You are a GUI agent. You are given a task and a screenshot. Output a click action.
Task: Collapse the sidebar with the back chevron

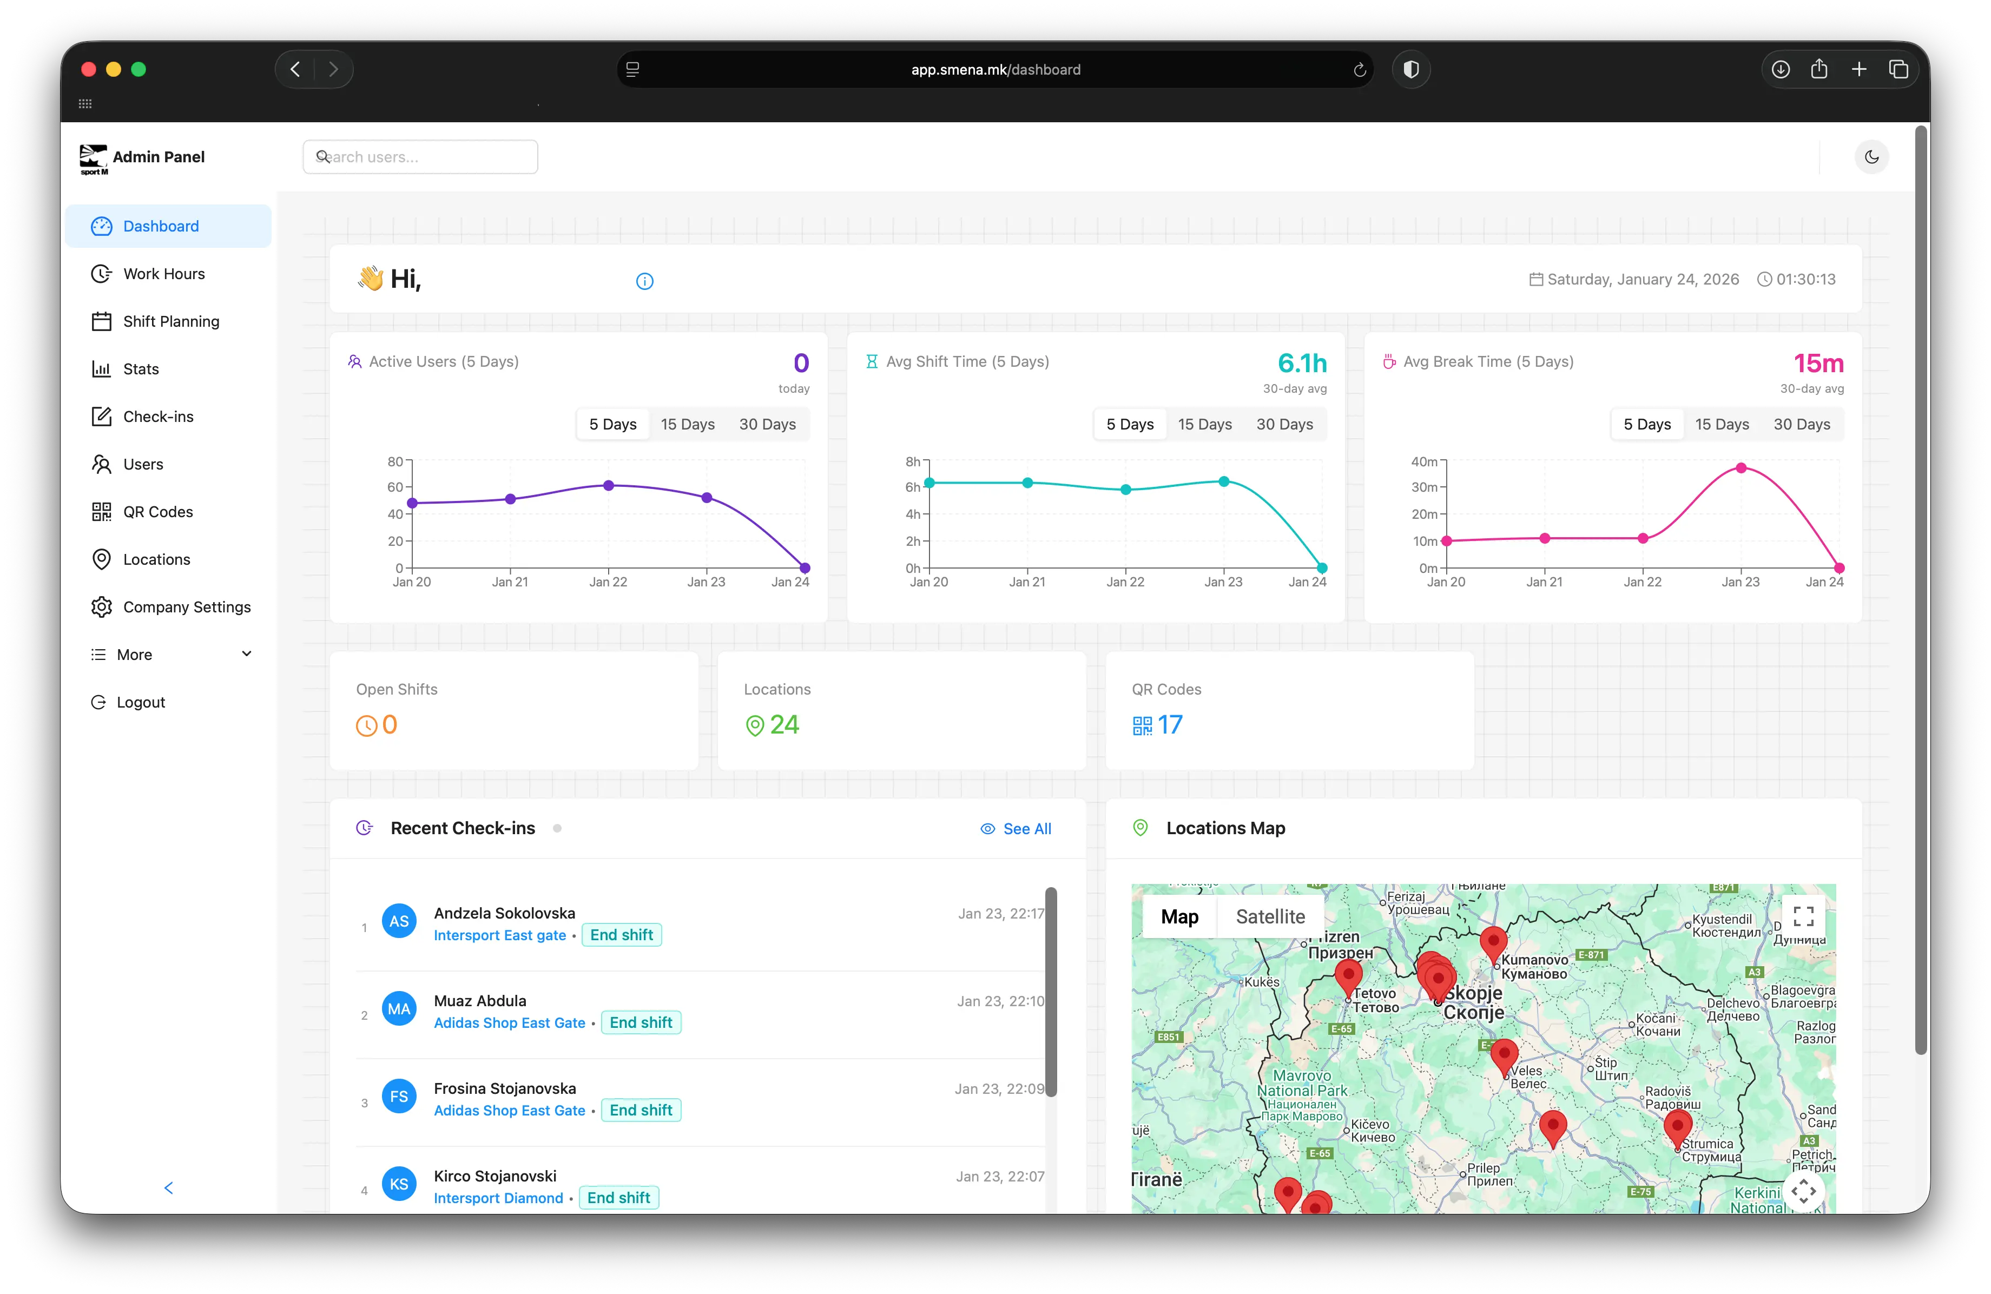[168, 1188]
